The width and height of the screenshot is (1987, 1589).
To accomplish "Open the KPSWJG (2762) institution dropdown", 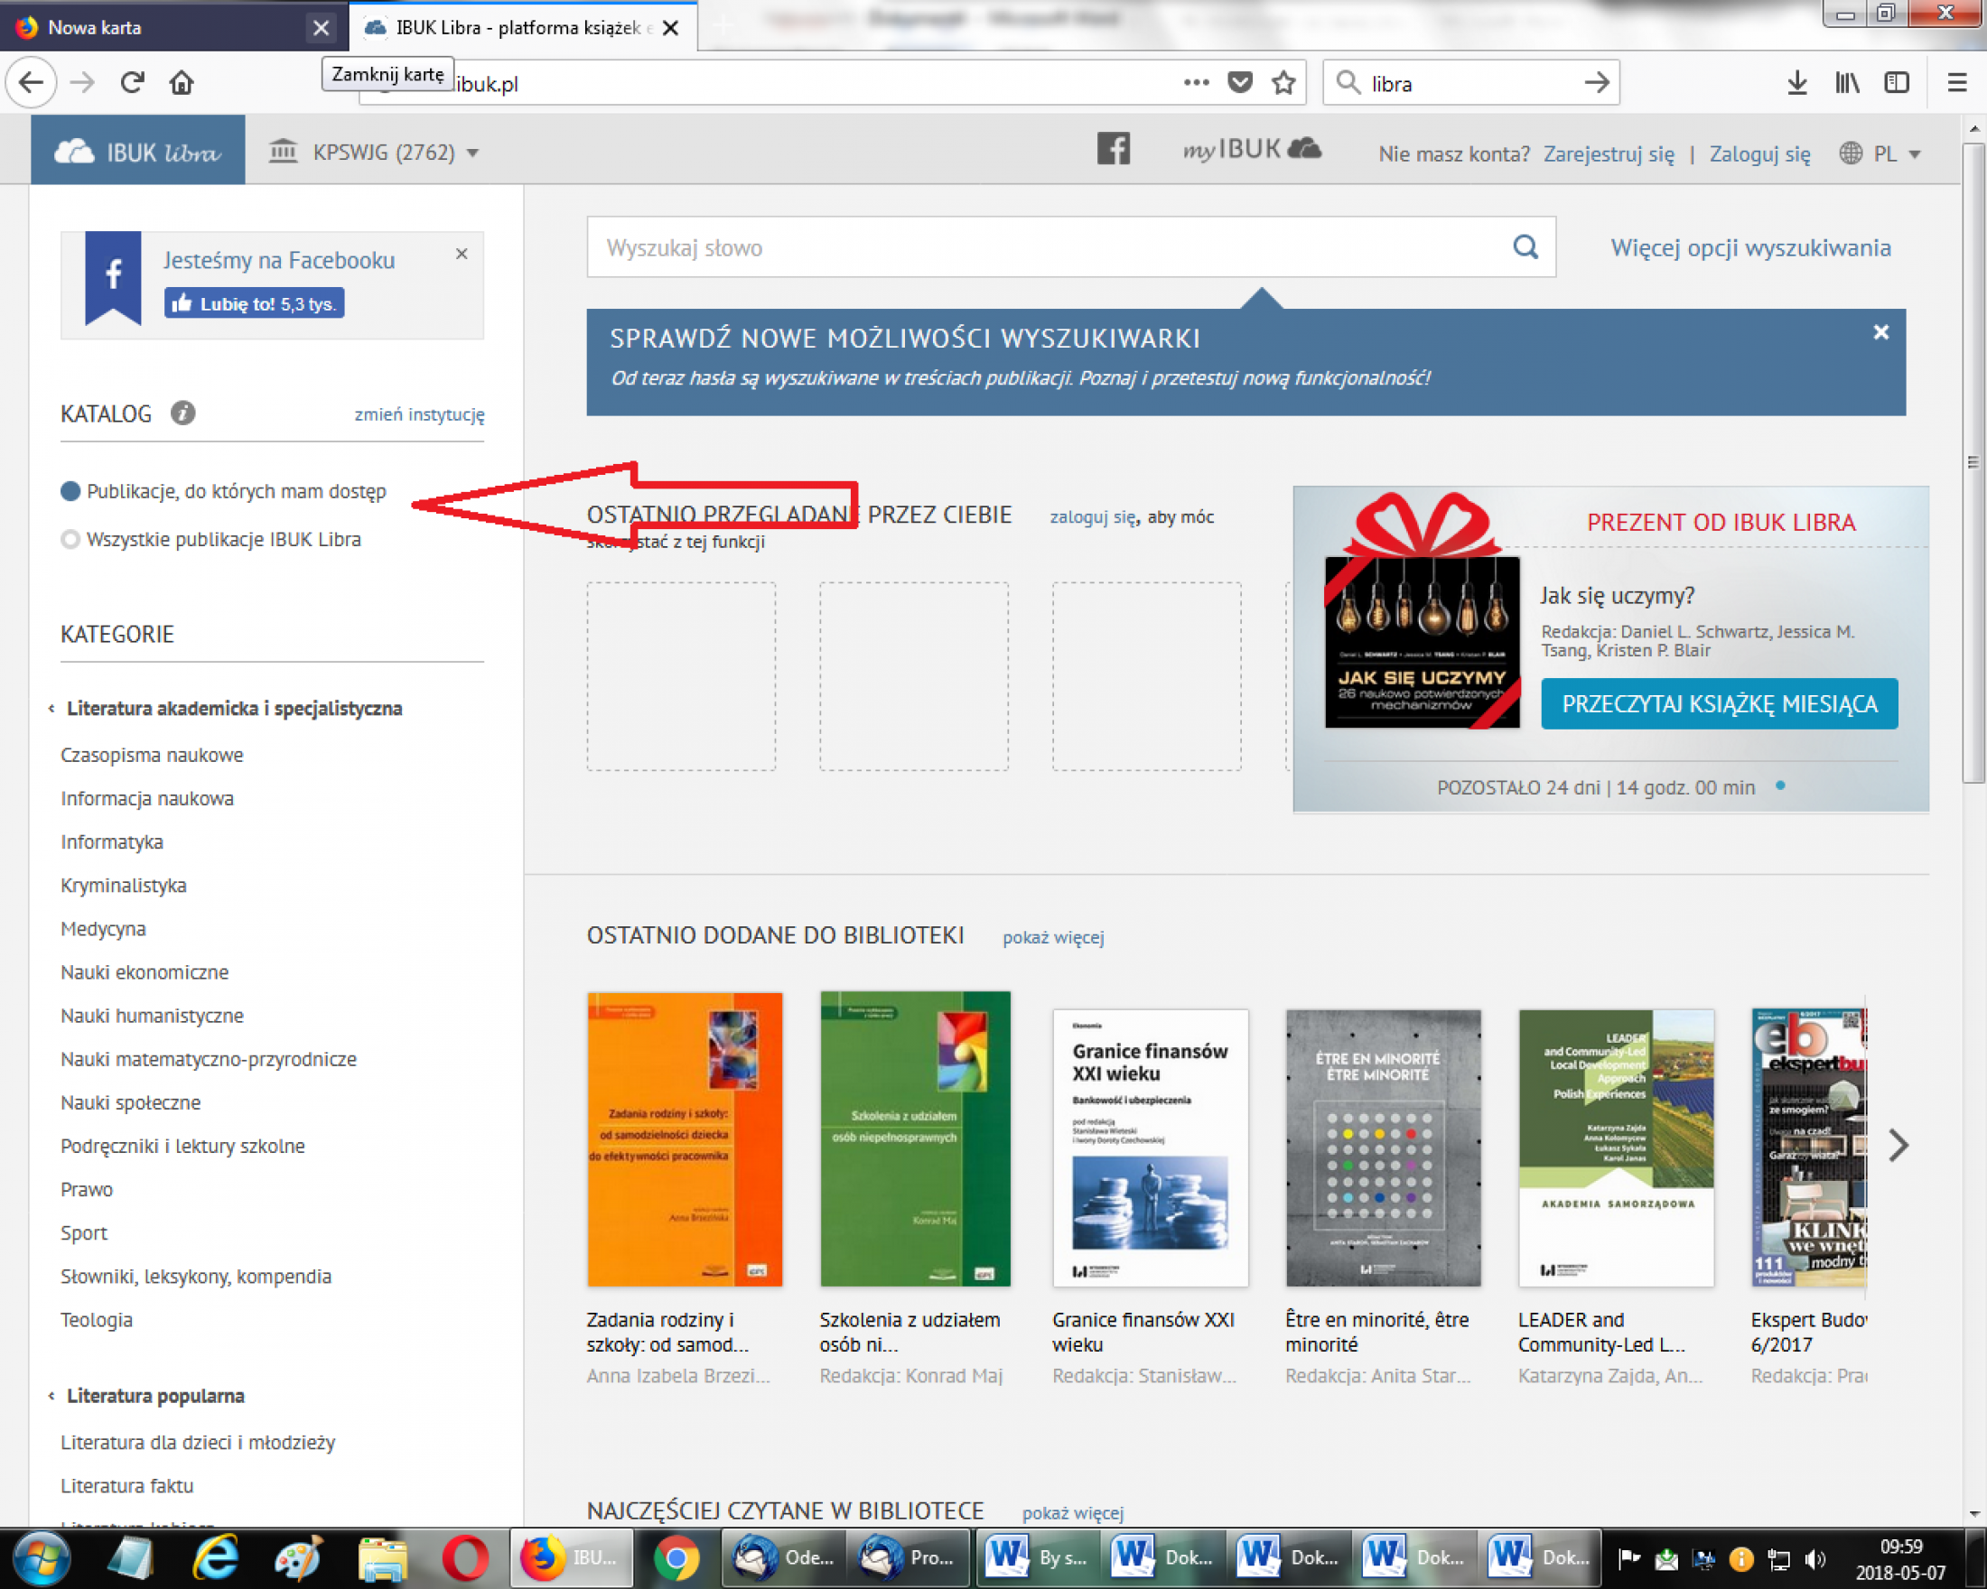I will tap(374, 152).
